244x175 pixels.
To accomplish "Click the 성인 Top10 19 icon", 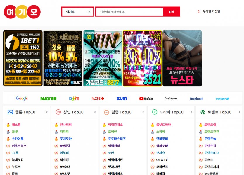I will tap(58, 112).
